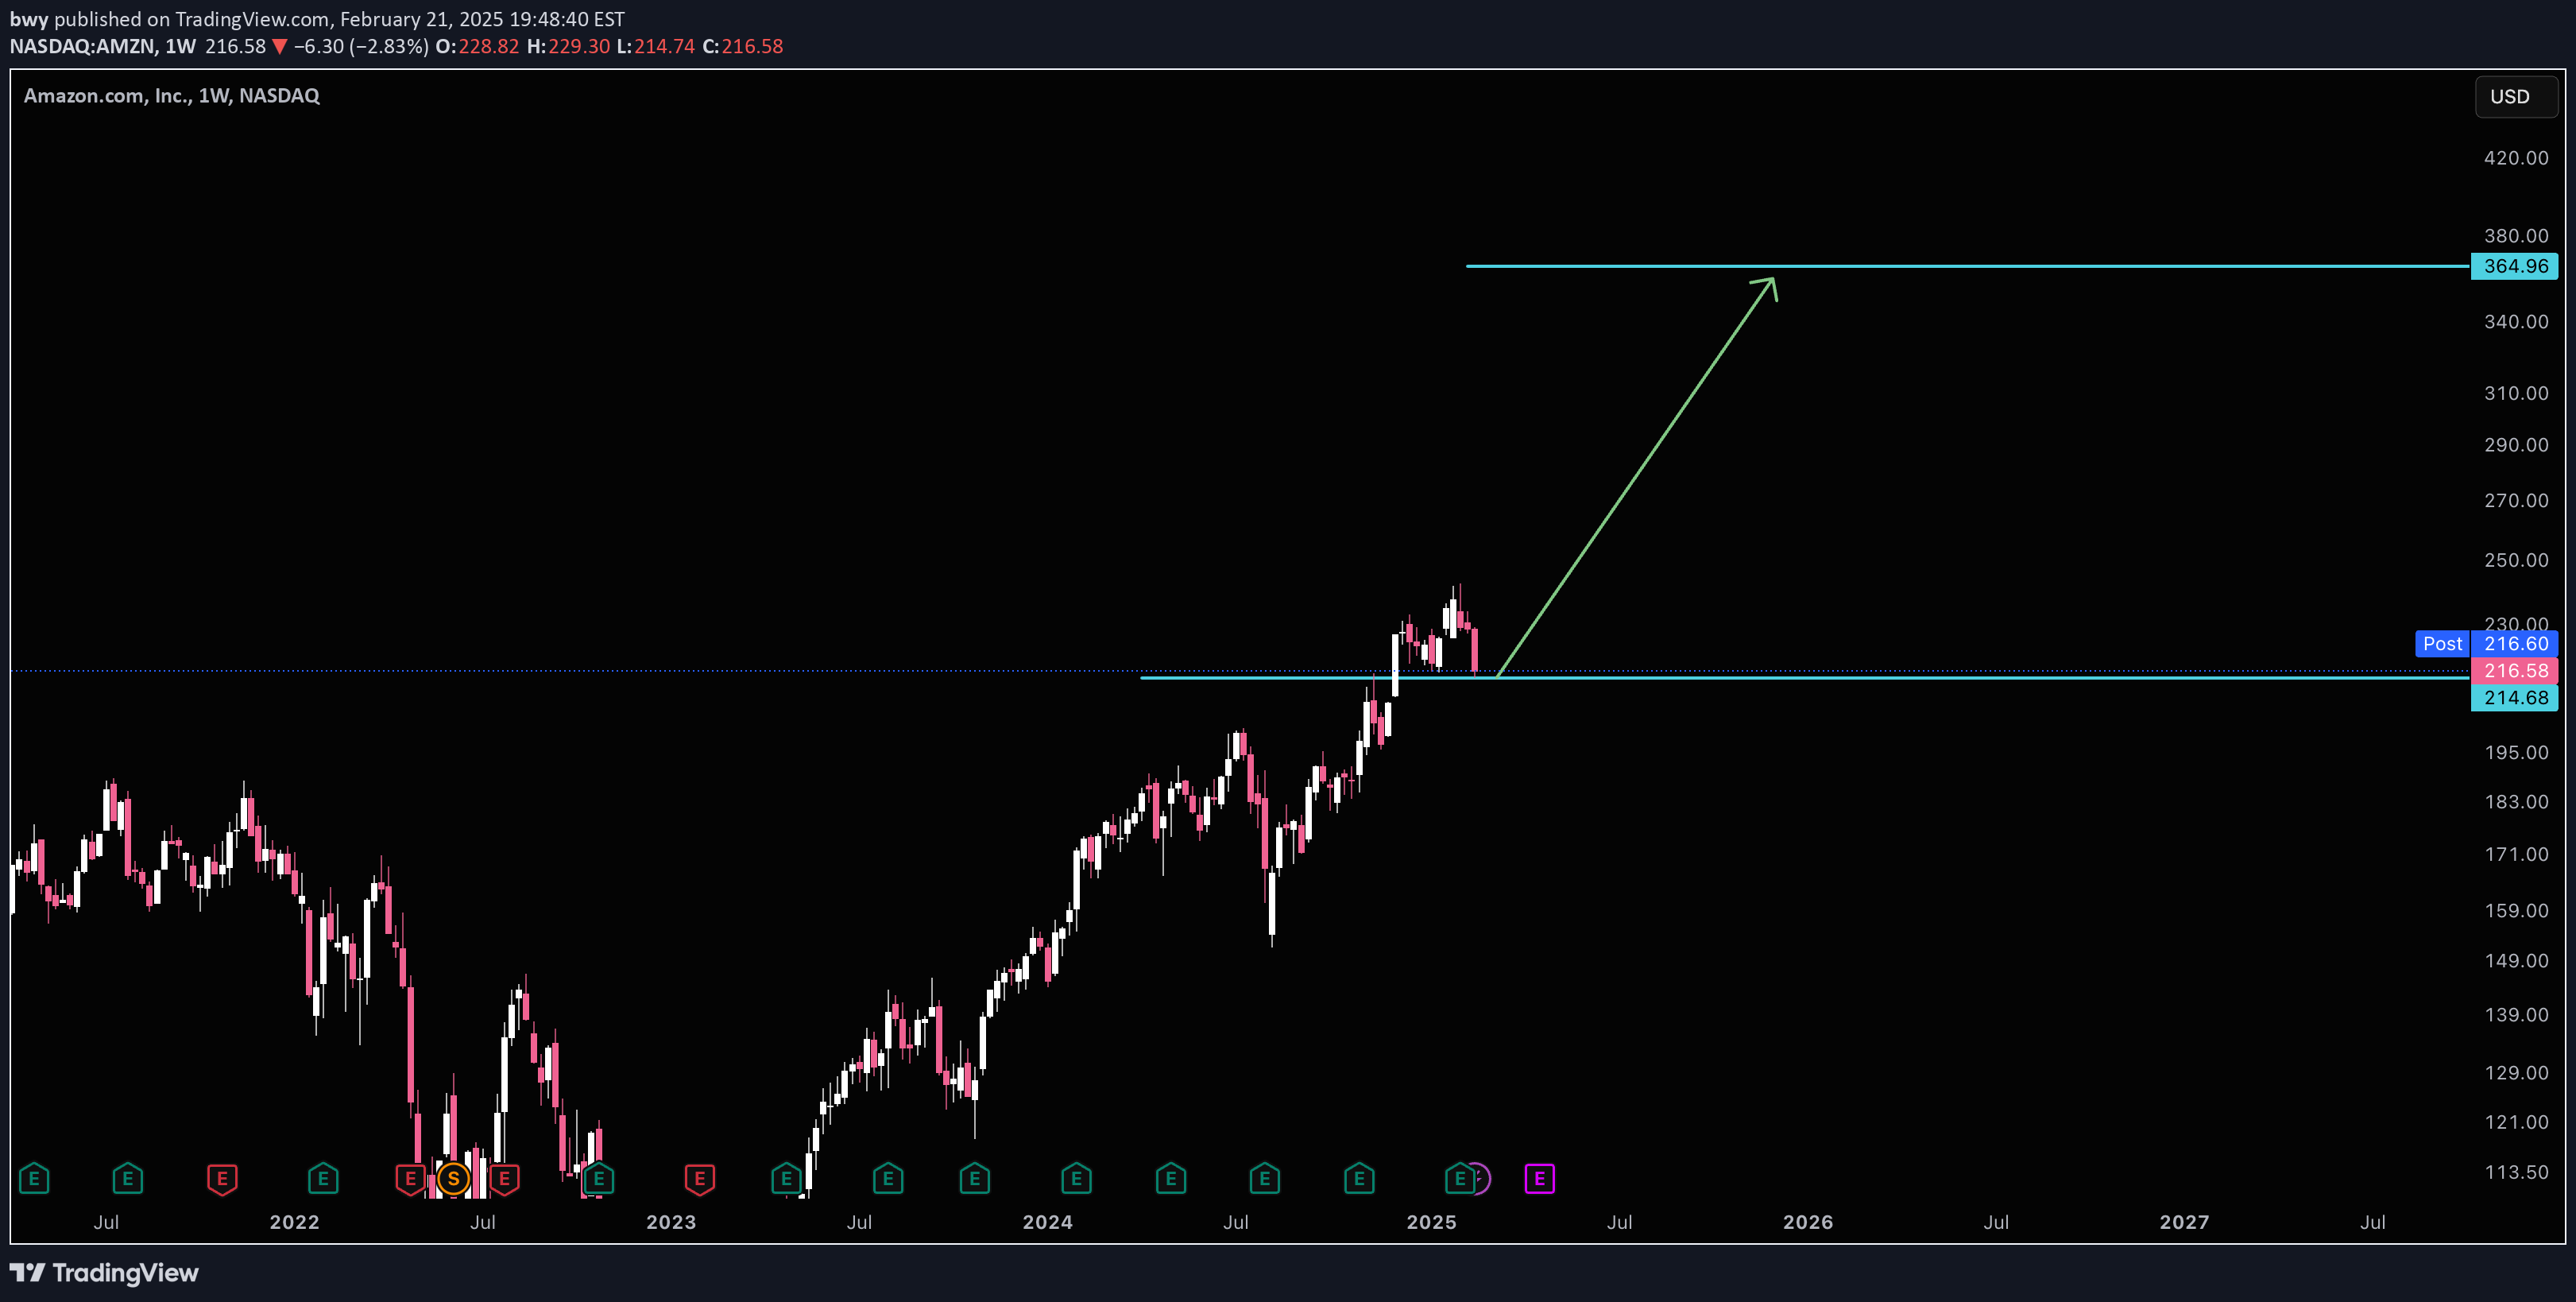This screenshot has width=2576, height=1302.
Task: Click the 171.00 price scale value
Action: coord(2516,854)
